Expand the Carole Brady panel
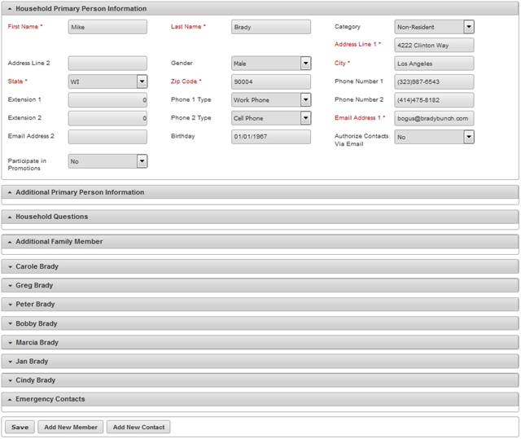The width and height of the screenshot is (521, 439). (x=260, y=266)
